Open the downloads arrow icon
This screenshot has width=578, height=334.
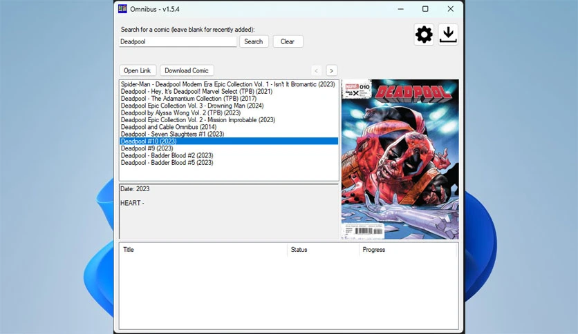[448, 35]
